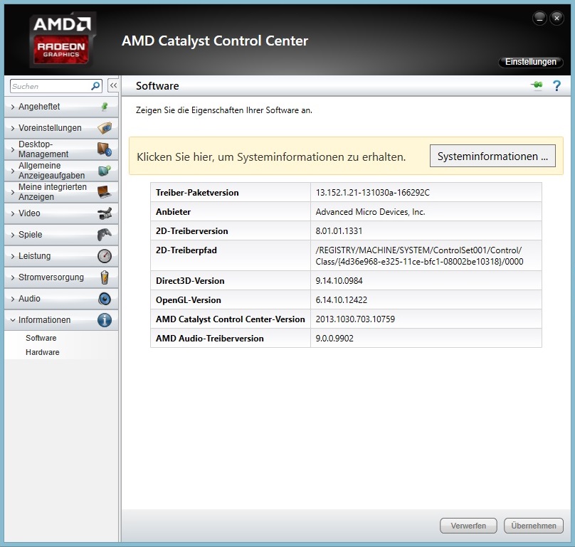Open the Angeheftet menu category
This screenshot has width=575, height=547.
click(x=61, y=107)
